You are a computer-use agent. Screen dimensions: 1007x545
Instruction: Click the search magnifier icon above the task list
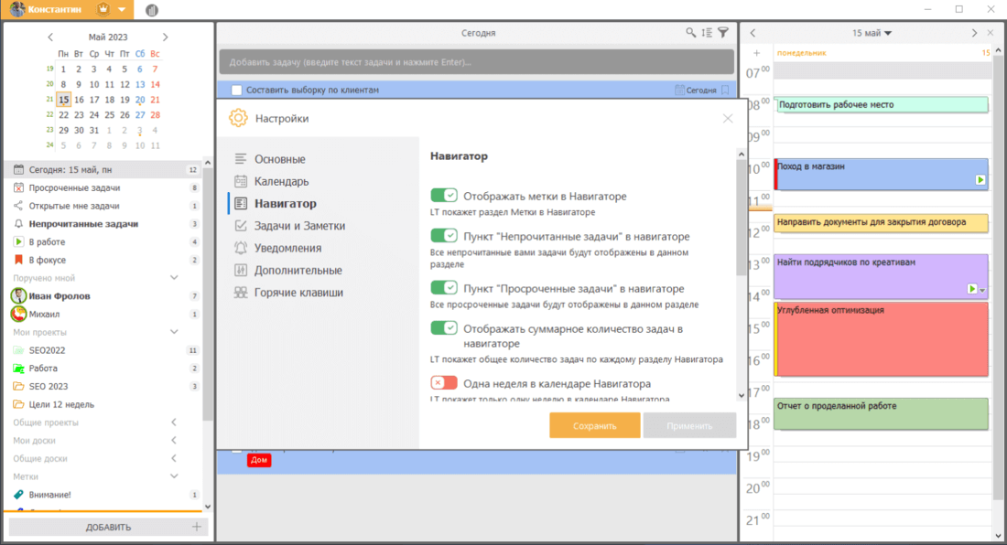pos(691,31)
